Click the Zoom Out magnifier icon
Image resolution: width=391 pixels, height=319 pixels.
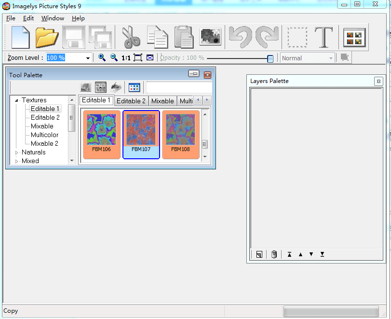(114, 57)
